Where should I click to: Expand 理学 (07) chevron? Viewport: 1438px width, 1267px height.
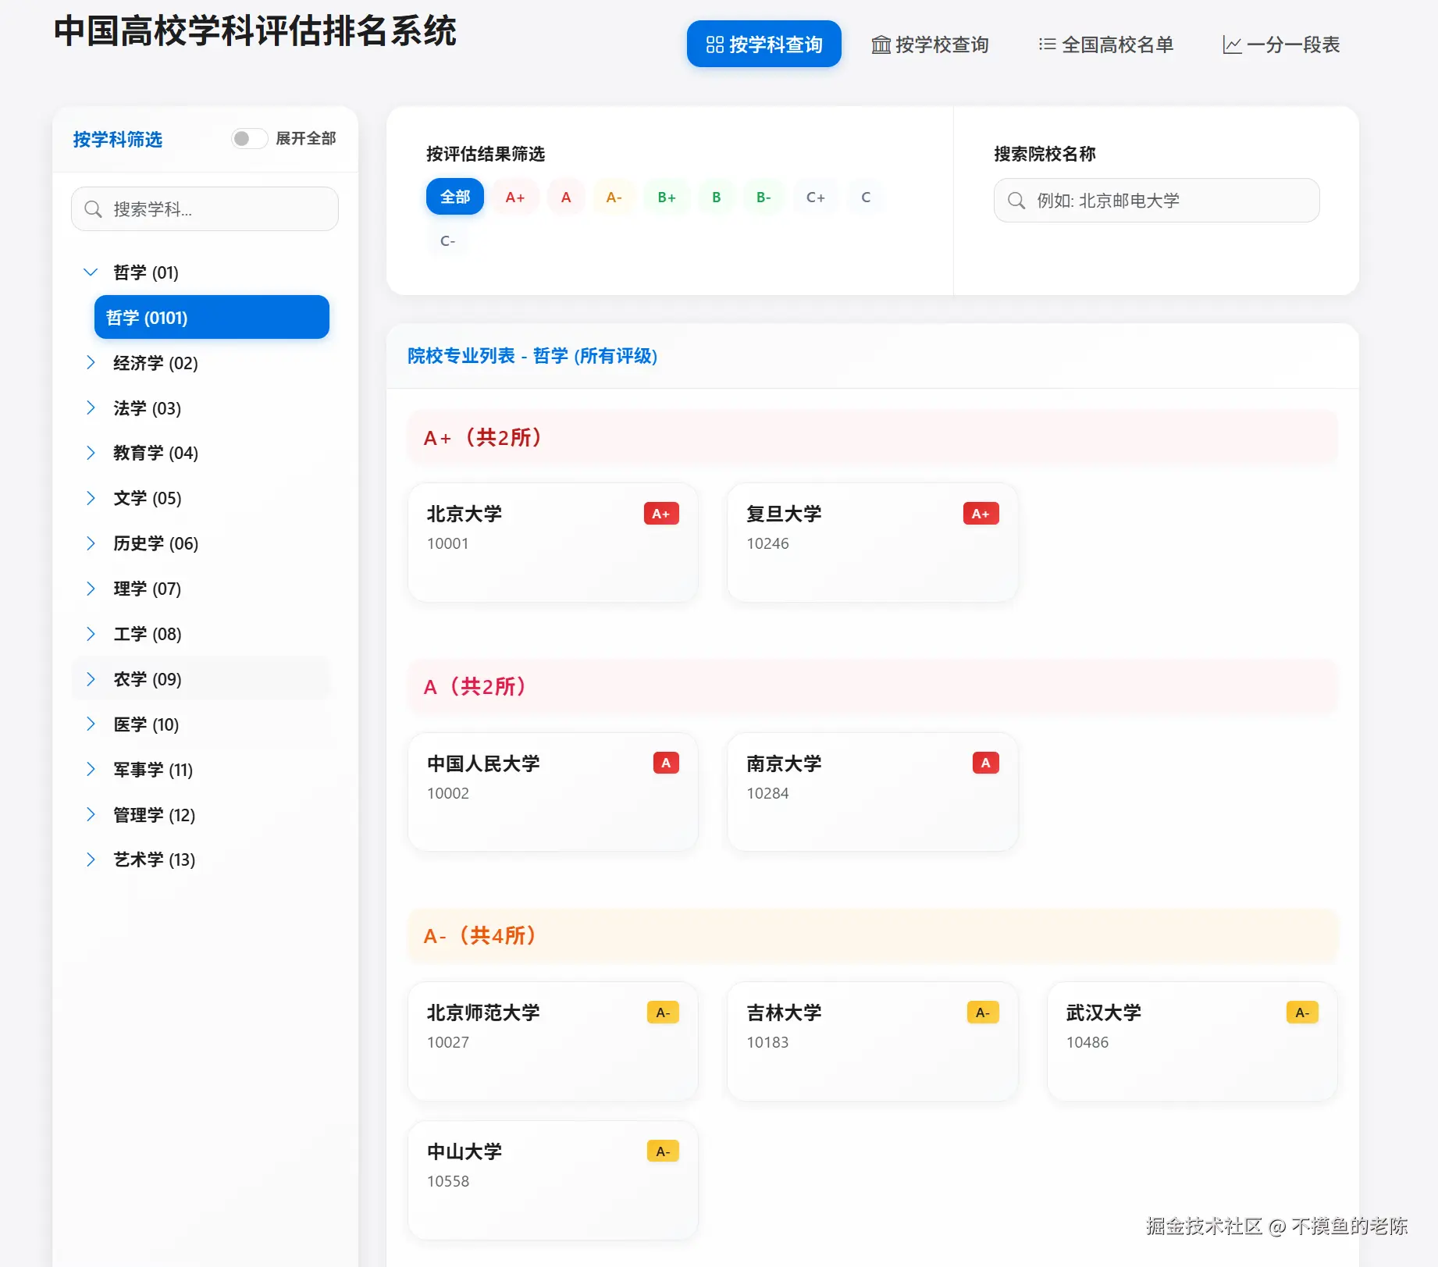click(91, 589)
